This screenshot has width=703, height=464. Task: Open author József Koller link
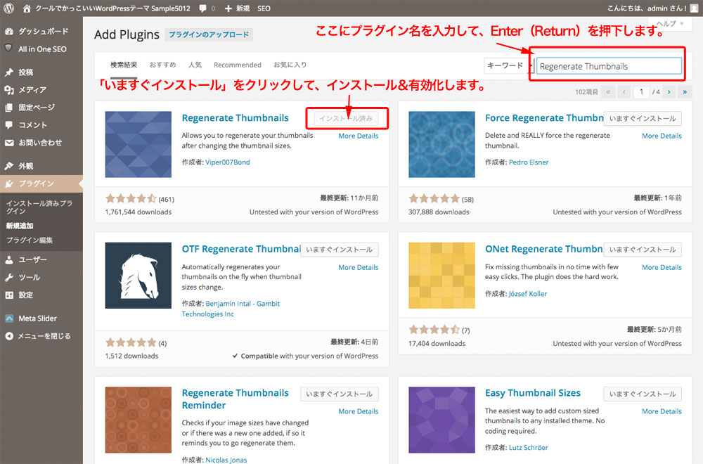coord(528,294)
